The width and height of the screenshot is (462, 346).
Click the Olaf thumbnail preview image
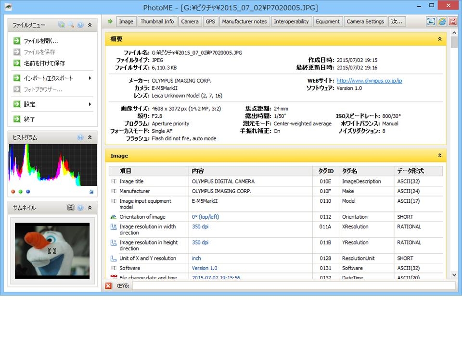coord(52,250)
